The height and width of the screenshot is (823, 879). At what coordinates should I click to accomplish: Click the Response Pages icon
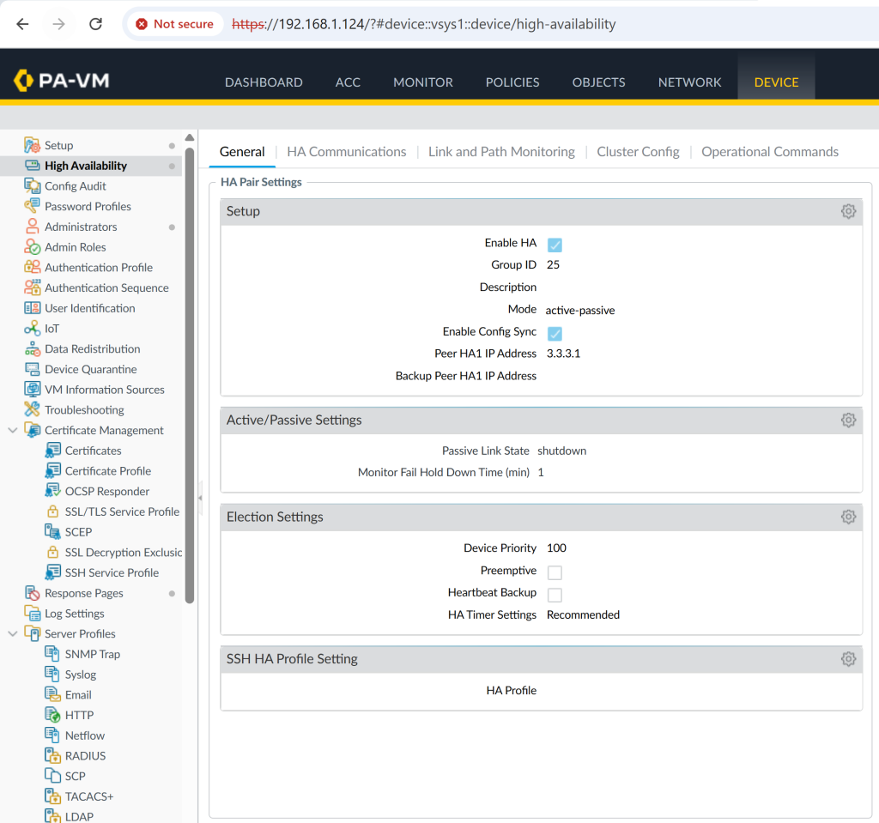[x=32, y=593]
